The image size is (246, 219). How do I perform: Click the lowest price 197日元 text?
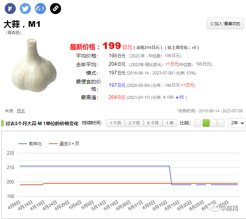[x=117, y=85]
